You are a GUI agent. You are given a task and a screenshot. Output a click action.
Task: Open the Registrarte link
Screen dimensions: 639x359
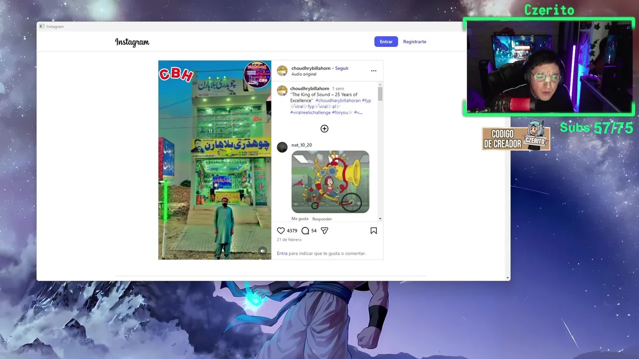click(x=415, y=42)
